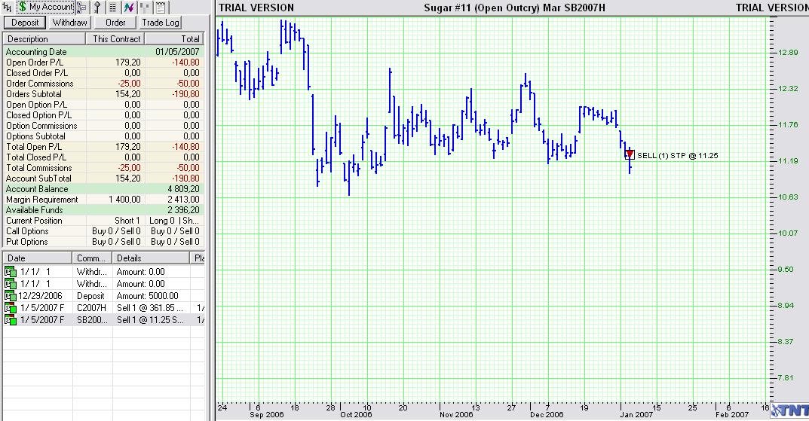
Task: Select the first Withdr... row icon
Action: [x=11, y=272]
